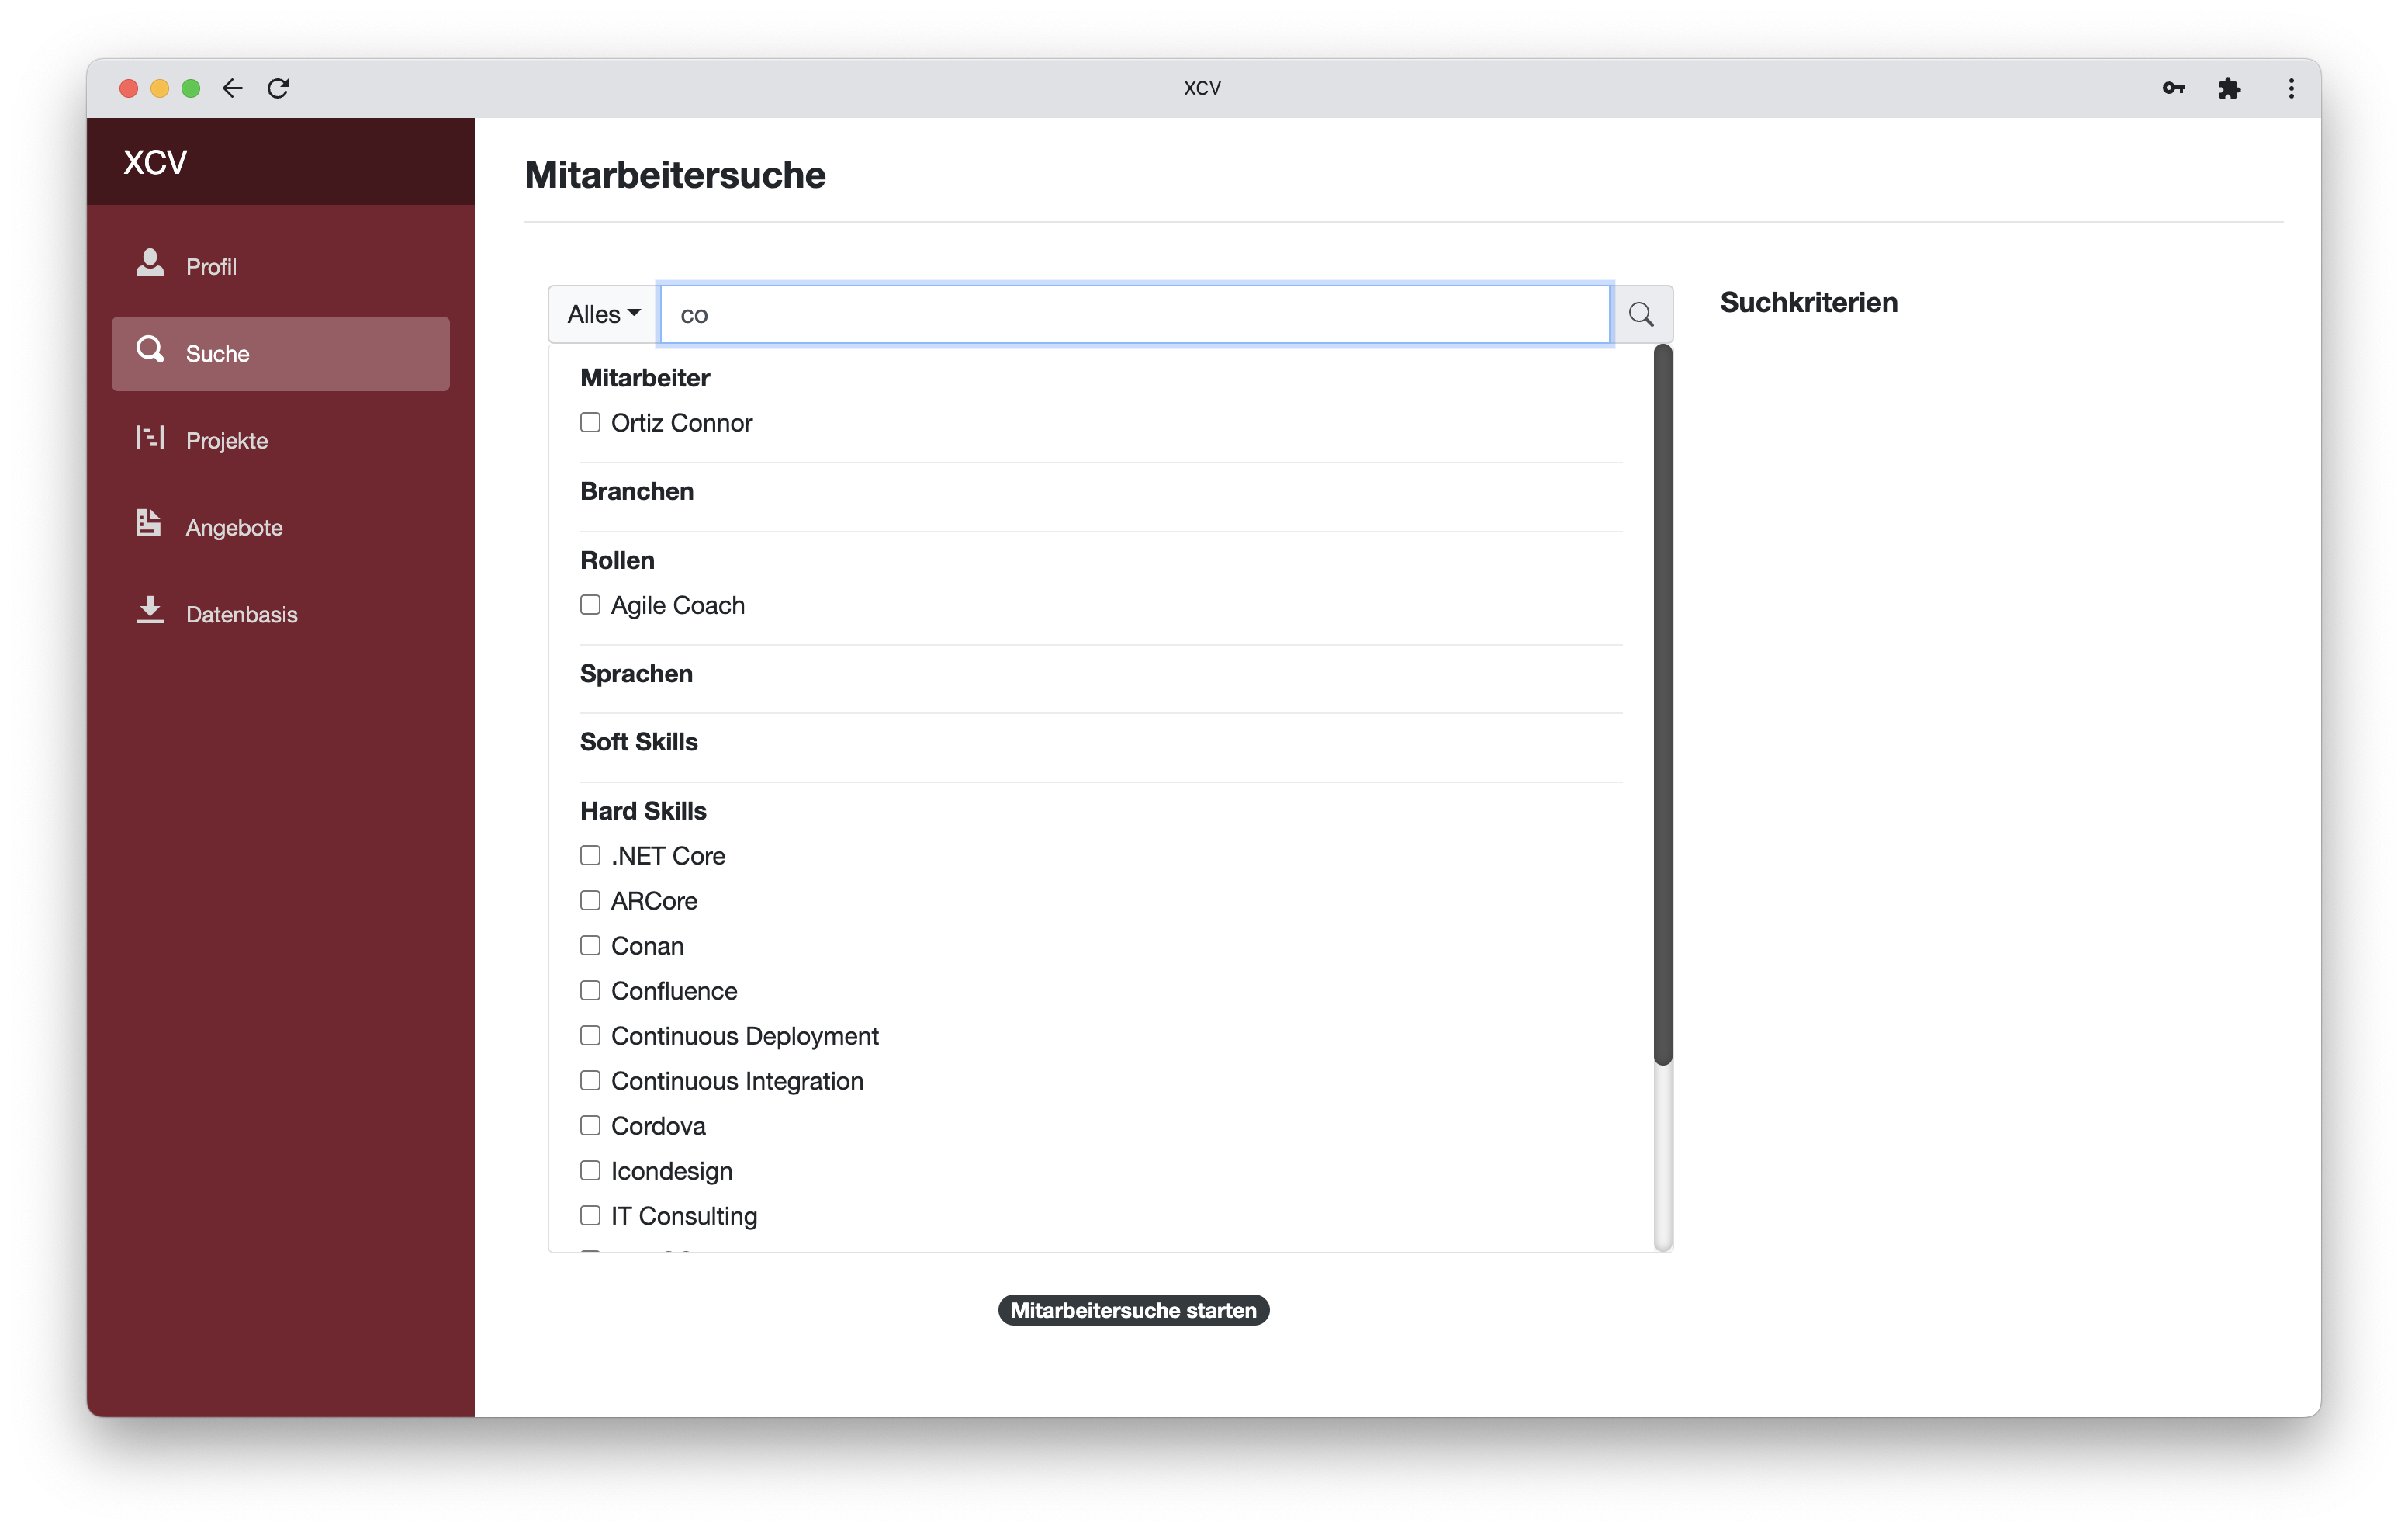Click the Soft Skills section heading
Screen dimensions: 2408x1532
pyautogui.click(x=639, y=741)
